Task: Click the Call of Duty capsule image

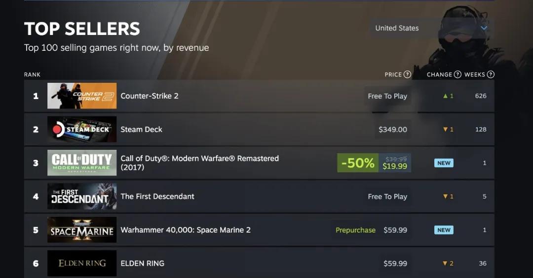Action: click(82, 163)
